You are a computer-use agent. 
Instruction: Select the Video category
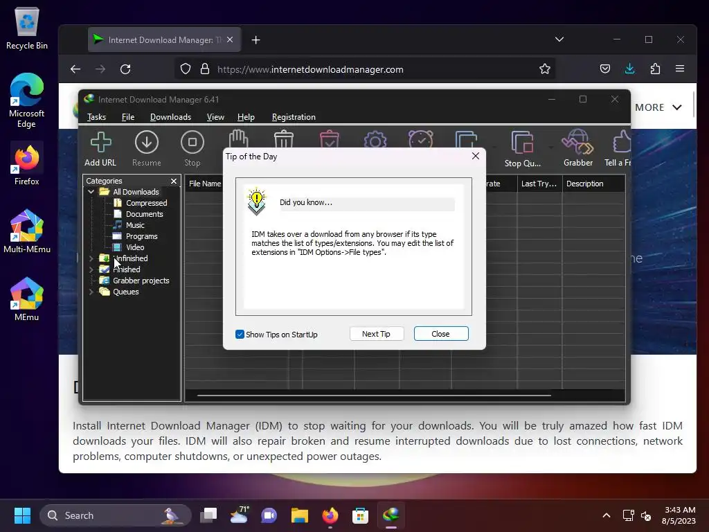tap(135, 247)
